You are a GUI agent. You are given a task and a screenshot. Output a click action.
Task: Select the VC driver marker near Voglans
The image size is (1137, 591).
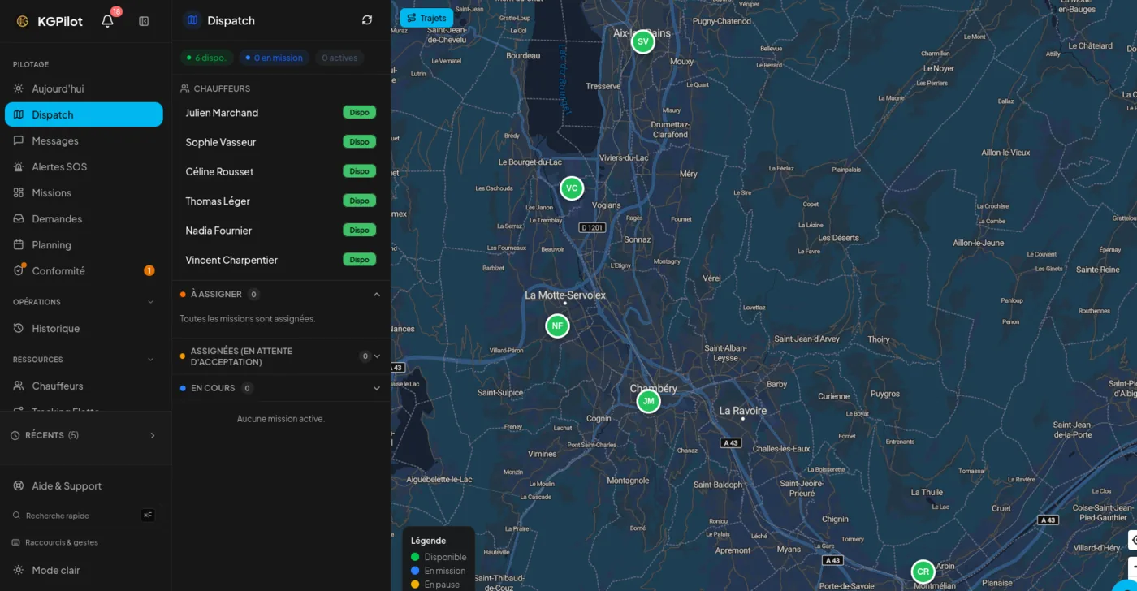coord(572,188)
